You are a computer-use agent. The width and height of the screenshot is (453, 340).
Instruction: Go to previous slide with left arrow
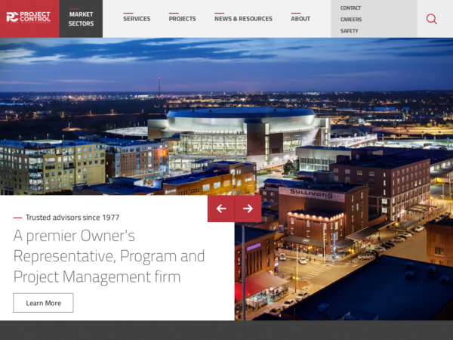tap(221, 209)
